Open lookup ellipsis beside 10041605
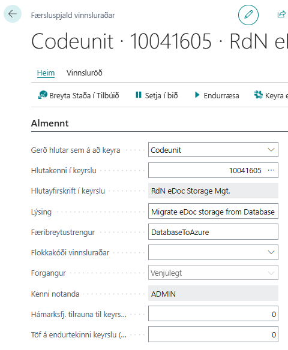 [271, 170]
